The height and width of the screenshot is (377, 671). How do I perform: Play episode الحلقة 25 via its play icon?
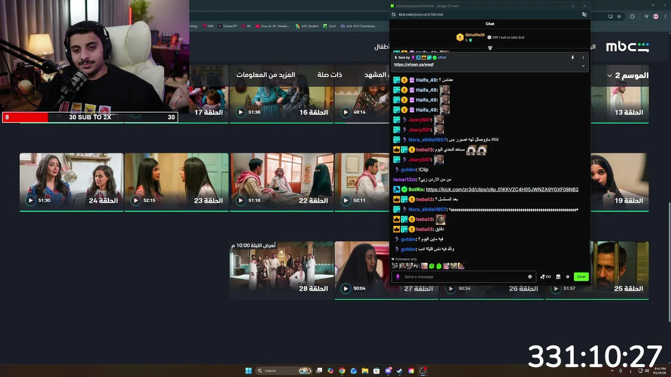556,289
